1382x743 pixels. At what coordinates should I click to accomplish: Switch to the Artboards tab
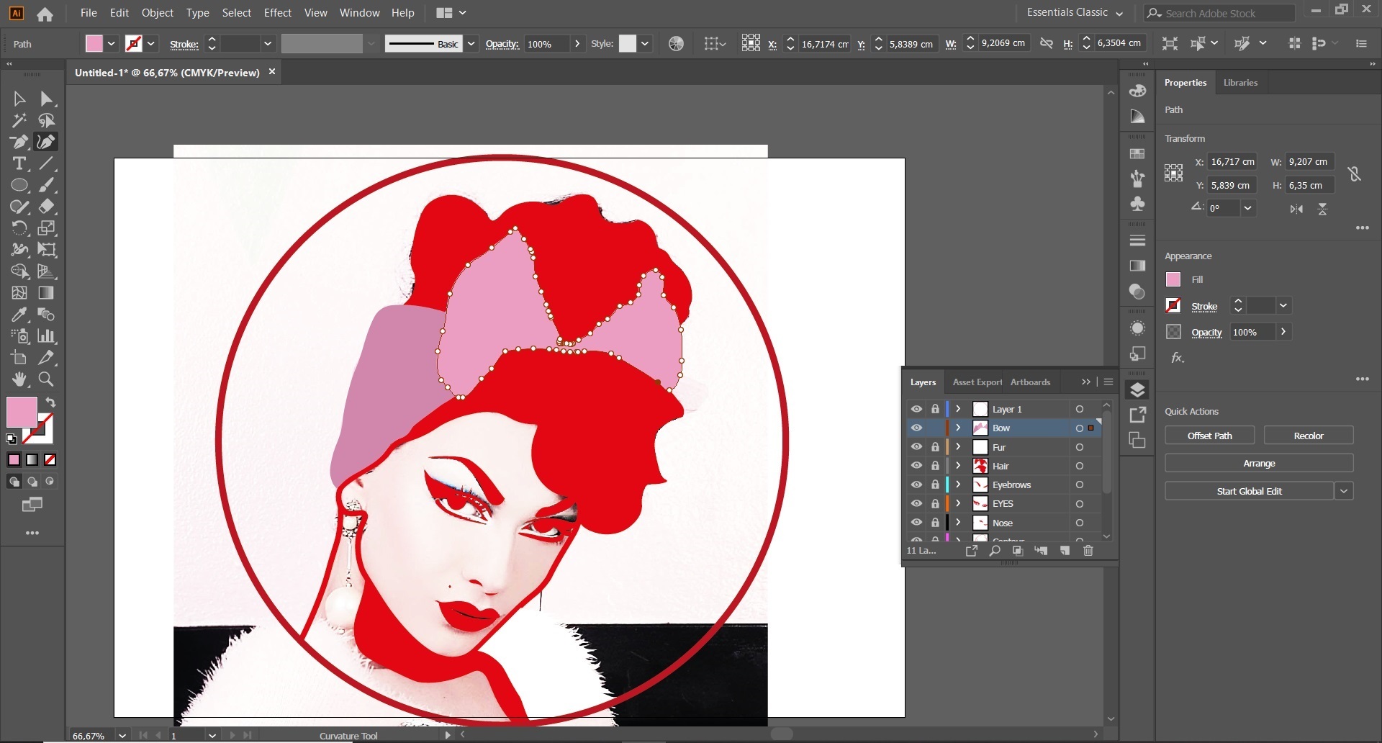pyautogui.click(x=1030, y=382)
